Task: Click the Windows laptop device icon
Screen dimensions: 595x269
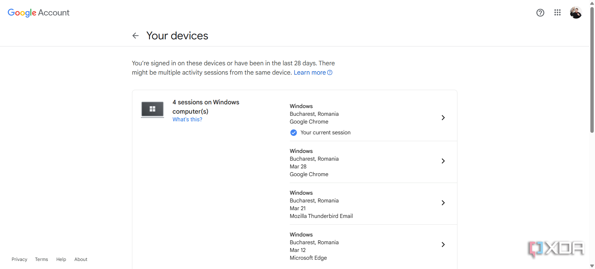Action: 152,110
